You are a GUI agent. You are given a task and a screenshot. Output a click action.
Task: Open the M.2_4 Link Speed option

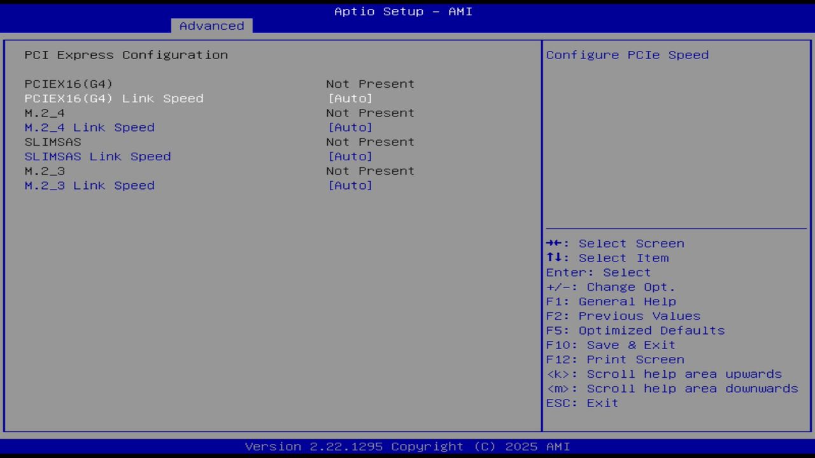[x=89, y=127]
